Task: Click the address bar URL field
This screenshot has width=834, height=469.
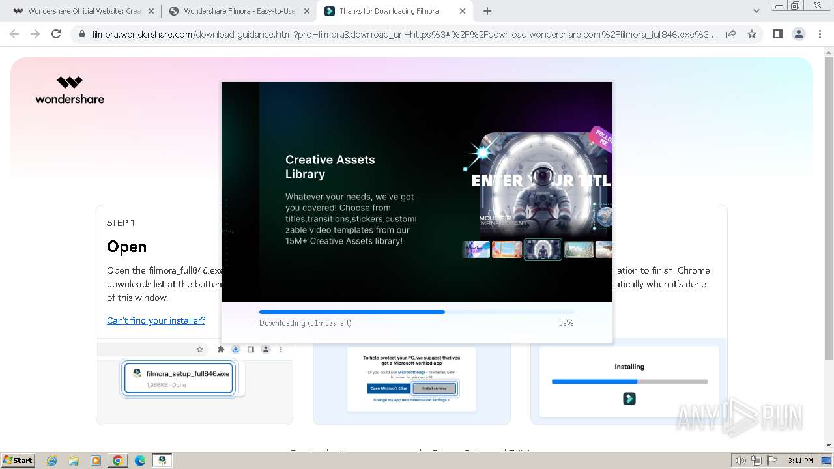Action: (404, 34)
